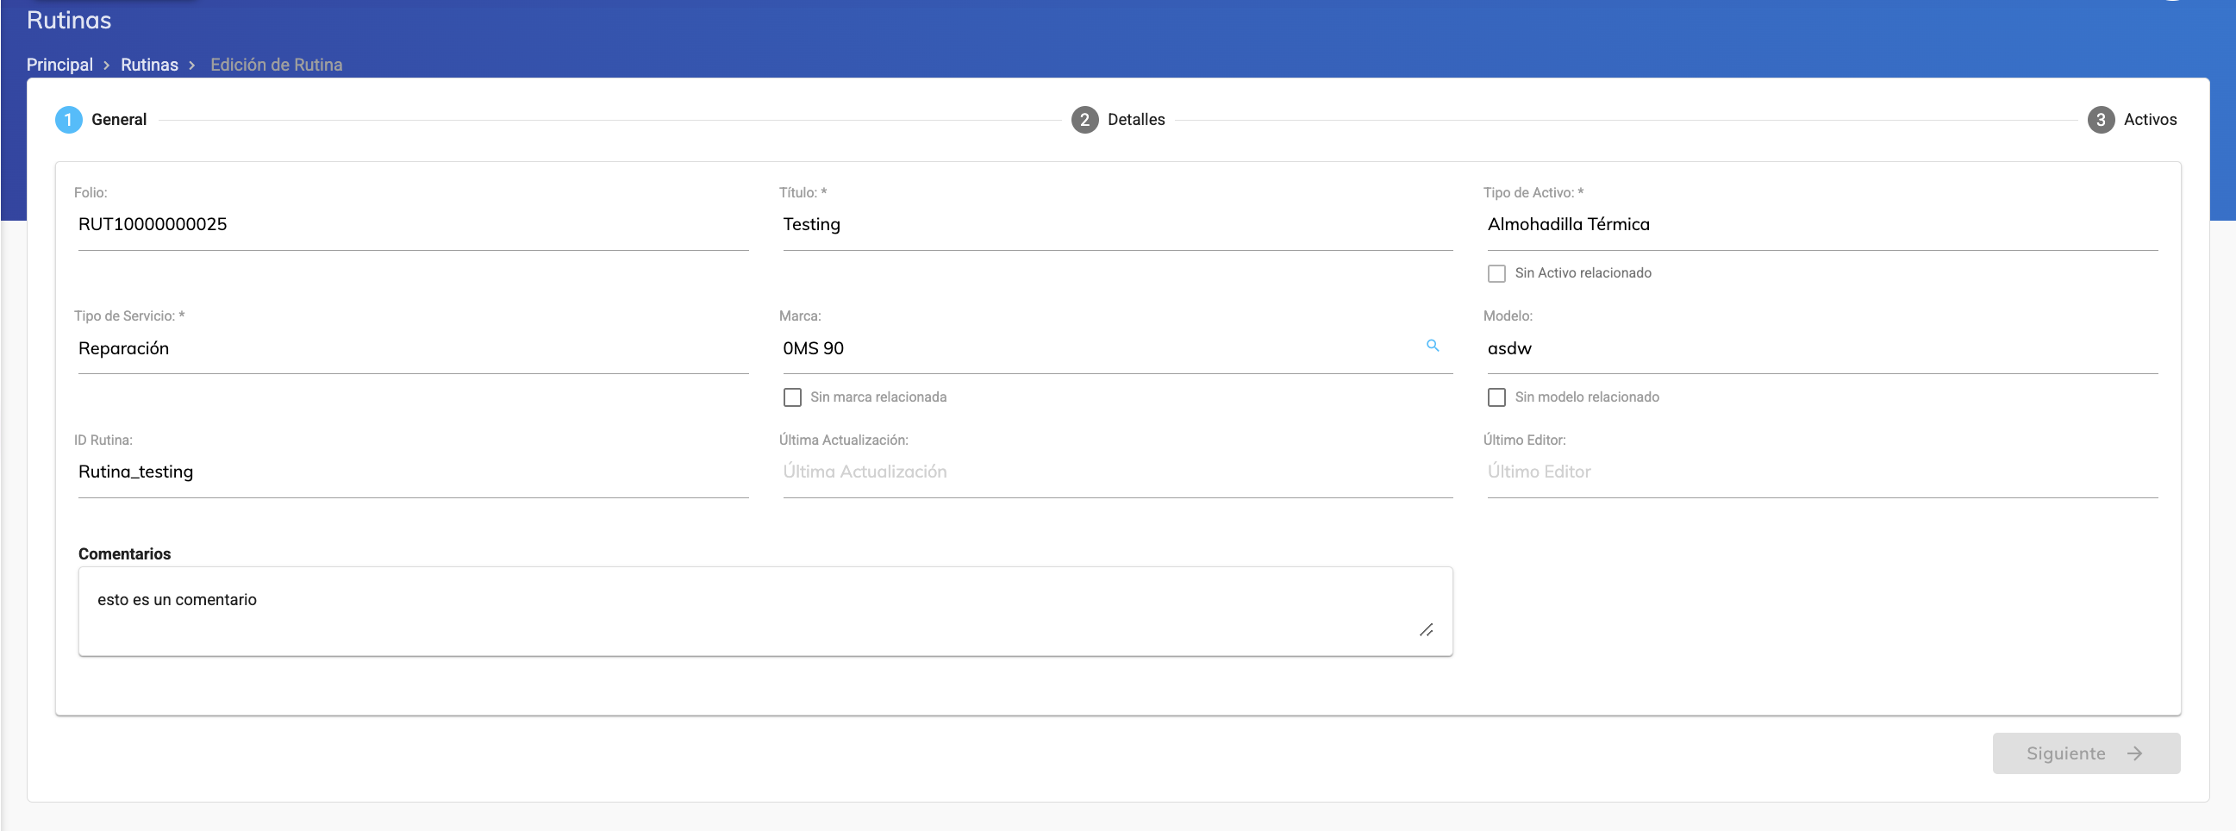Enable the Sin Activo relacionado checkbox

tap(1496, 273)
